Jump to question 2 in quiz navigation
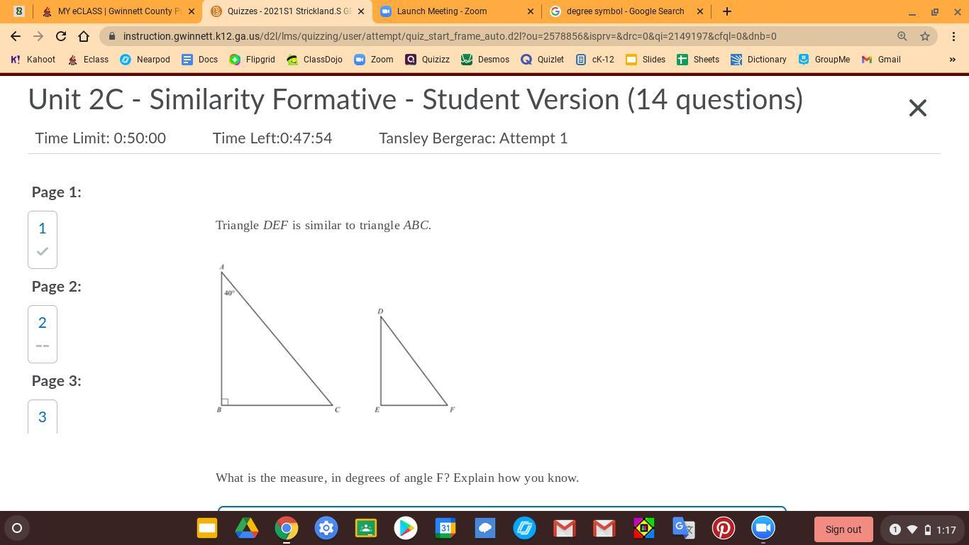The image size is (969, 545). (x=43, y=334)
